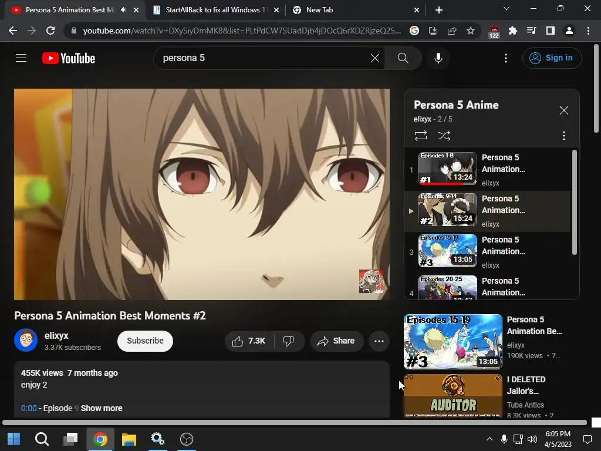Open I DELETED Jailor's video thumbnail

[x=453, y=395]
